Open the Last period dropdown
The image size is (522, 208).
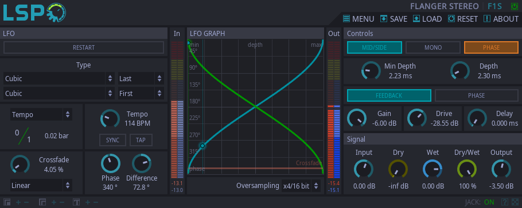coord(141,79)
